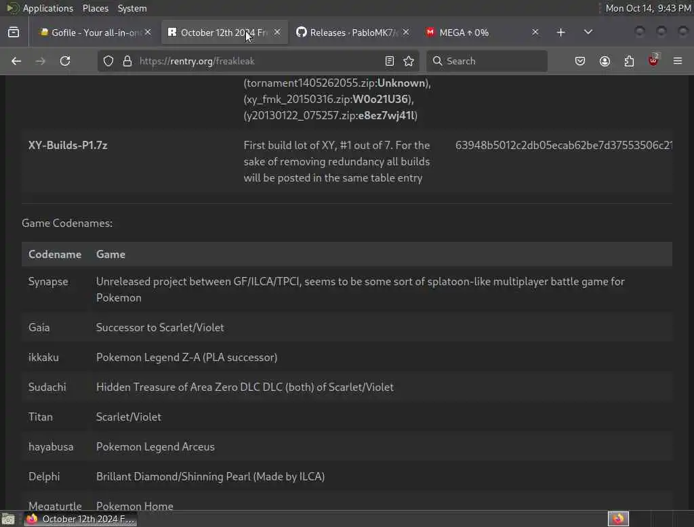Open Pocket save icon
The width and height of the screenshot is (694, 527).
580,61
